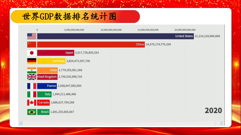Screen dimensions: 241x135
Task: Click the value 2,759,535,999,733
Action: 70,77
